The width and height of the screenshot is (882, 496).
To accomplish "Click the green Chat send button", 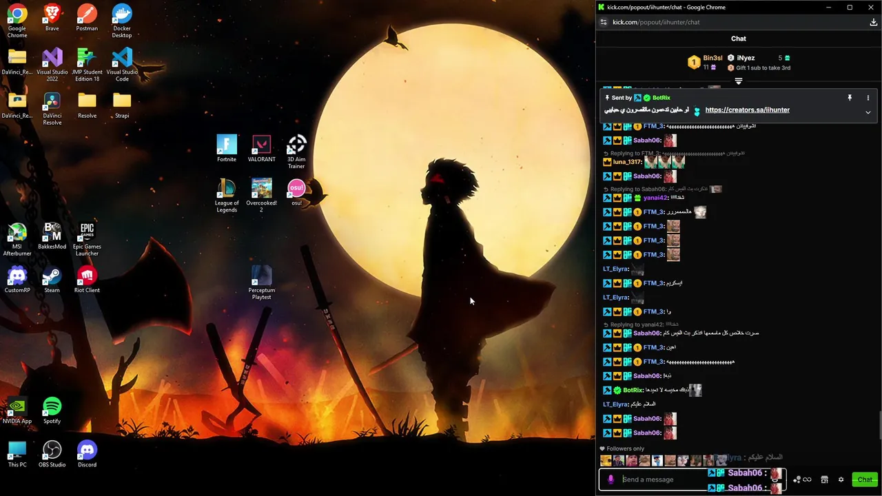I will 864,479.
